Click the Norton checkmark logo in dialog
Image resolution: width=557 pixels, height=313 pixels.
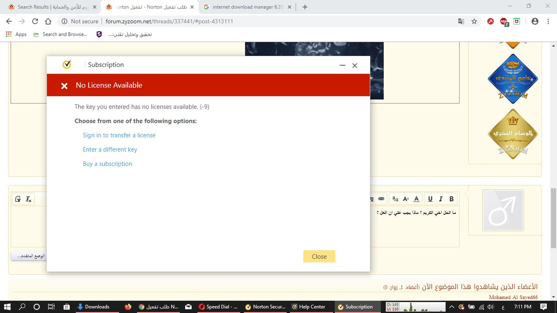pyautogui.click(x=67, y=64)
